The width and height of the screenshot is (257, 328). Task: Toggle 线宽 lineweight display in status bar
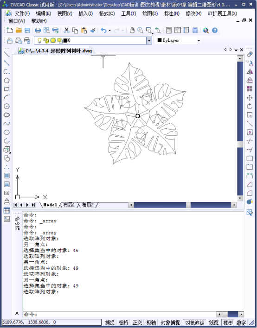pos(214,322)
